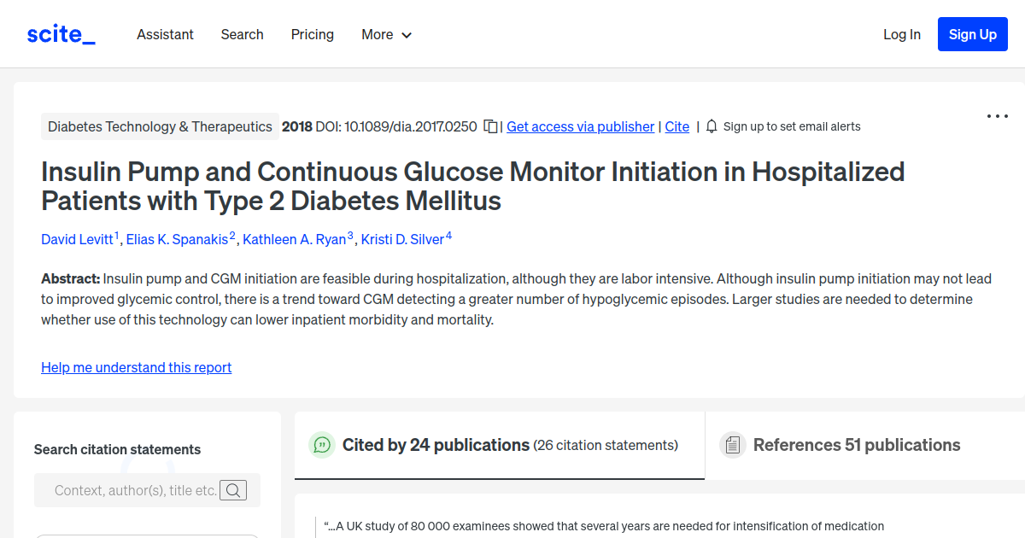Copy the DOI using the copy icon
Viewport: 1025px width, 538px height.
point(490,126)
